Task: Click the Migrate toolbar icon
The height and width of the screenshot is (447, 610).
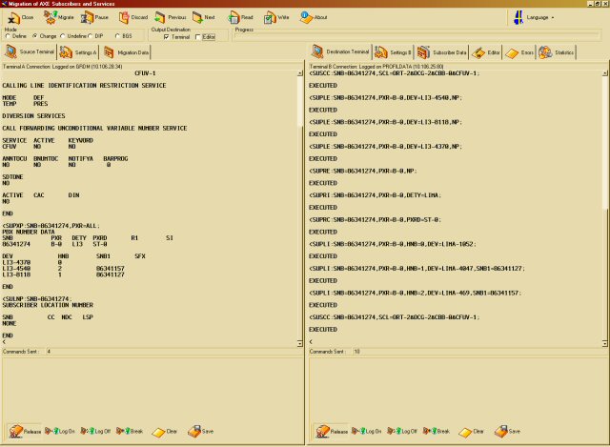Action: coord(58,17)
